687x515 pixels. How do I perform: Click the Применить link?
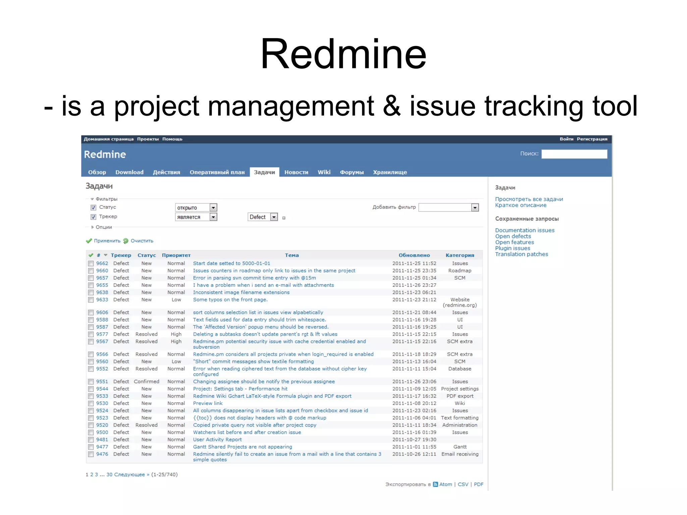coord(107,241)
